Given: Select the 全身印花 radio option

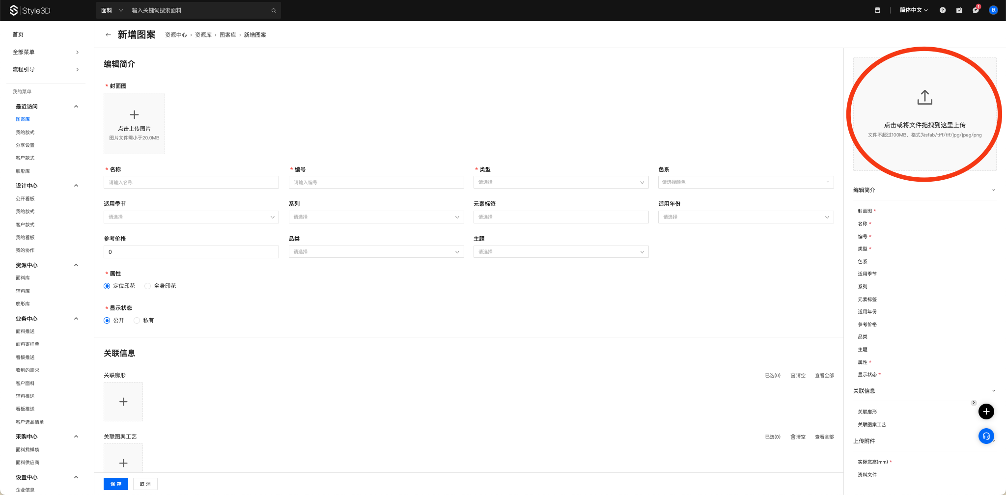Looking at the screenshot, I should pos(148,286).
